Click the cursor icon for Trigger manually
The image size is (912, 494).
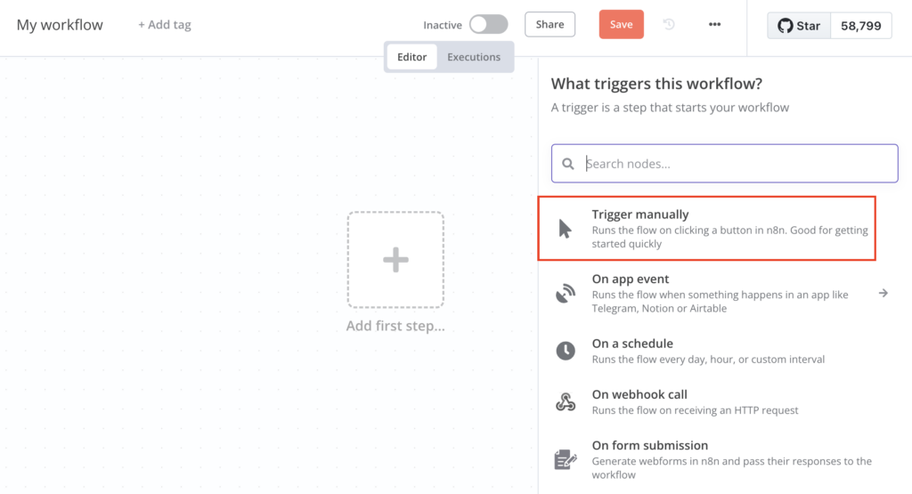click(x=565, y=229)
